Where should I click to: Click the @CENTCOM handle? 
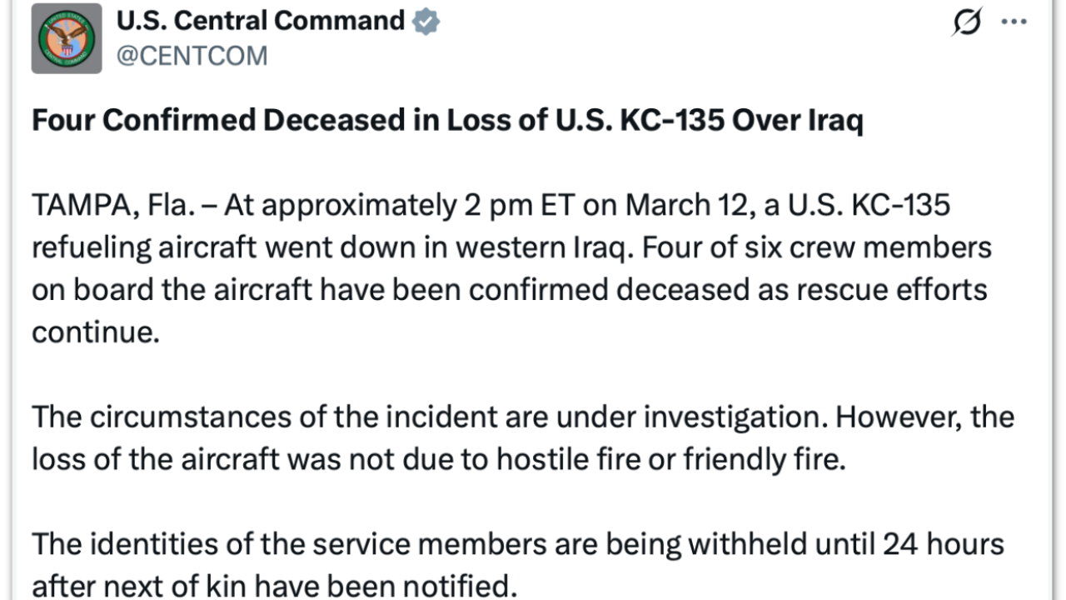[x=192, y=56]
